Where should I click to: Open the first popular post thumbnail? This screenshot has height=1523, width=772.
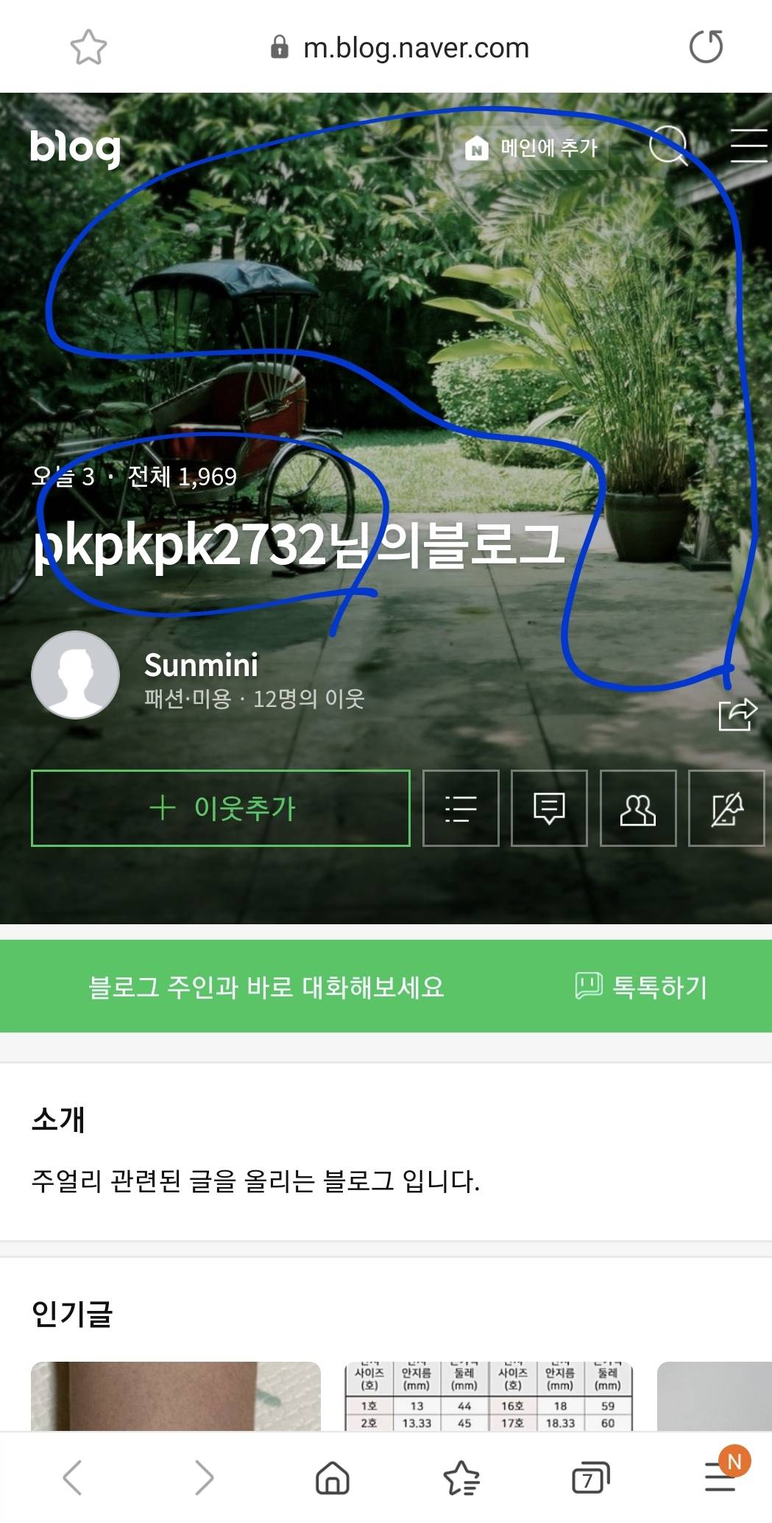176,1396
